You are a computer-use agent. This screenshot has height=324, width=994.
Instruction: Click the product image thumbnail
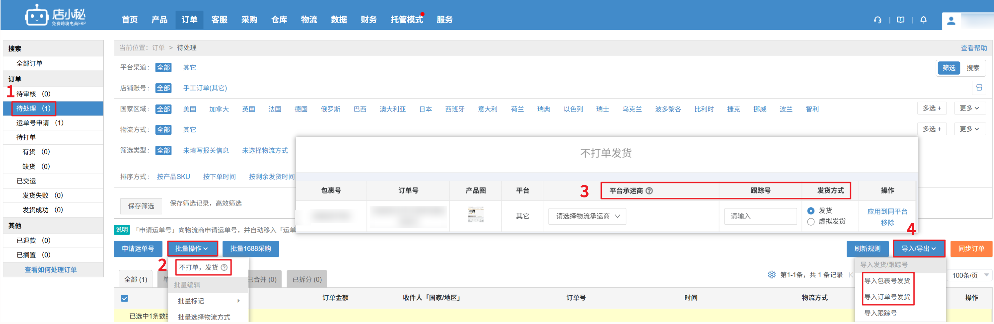coord(475,215)
